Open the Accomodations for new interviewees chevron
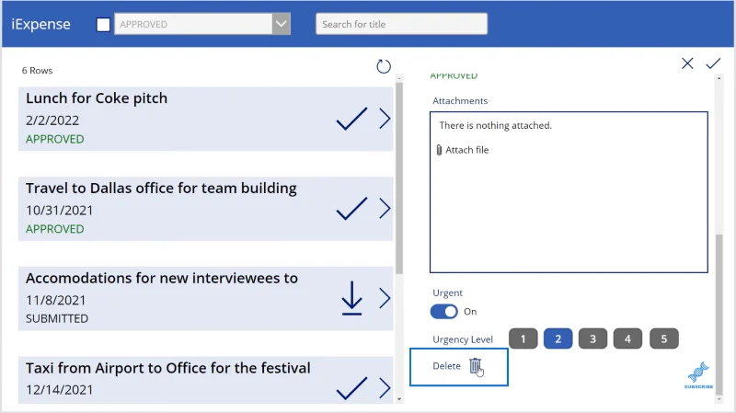Image resolution: width=736 pixels, height=413 pixels. (385, 299)
